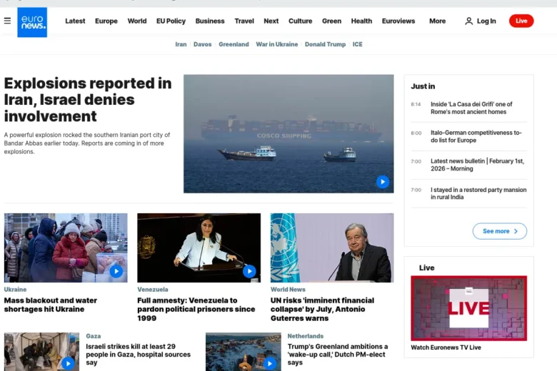This screenshot has height=371, width=557.
Task: Click the Log In link
Action: click(x=486, y=21)
